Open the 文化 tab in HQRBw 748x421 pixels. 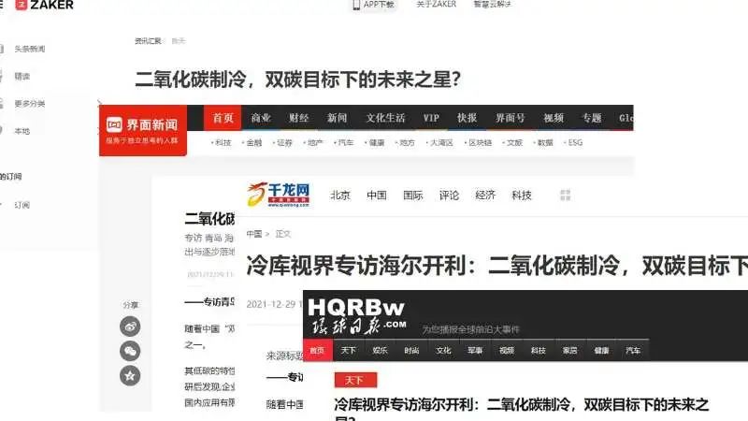[443, 350]
